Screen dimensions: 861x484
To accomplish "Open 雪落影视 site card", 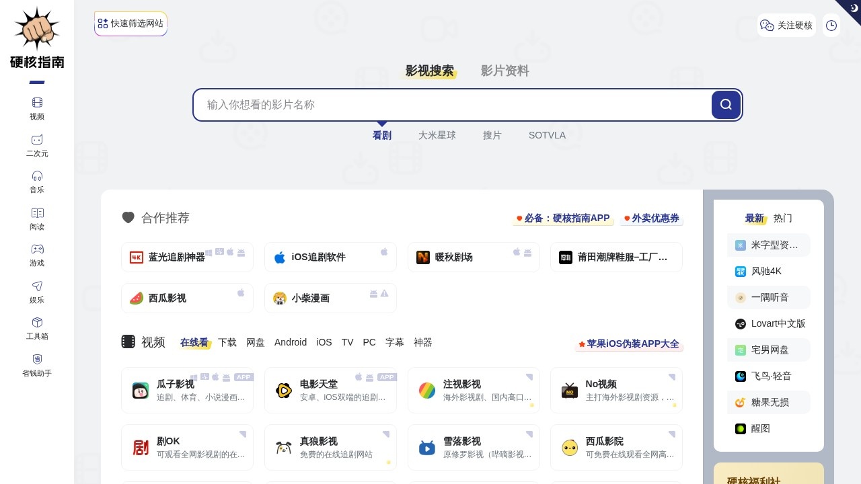I will (474, 447).
